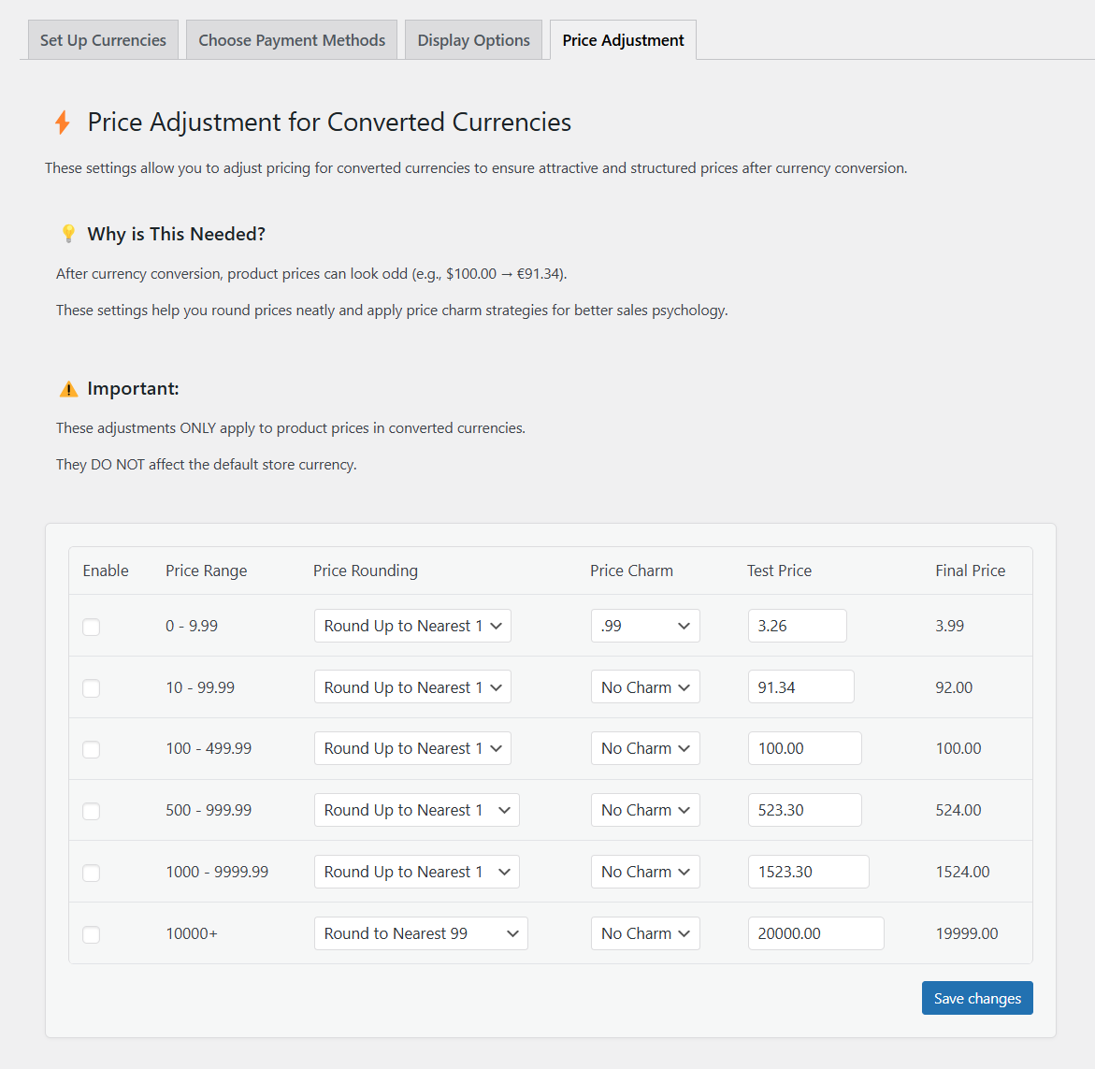Enable price adjustment for the 0 - 9.99 range
Viewport: 1095px width, 1069px height.
pyautogui.click(x=91, y=627)
